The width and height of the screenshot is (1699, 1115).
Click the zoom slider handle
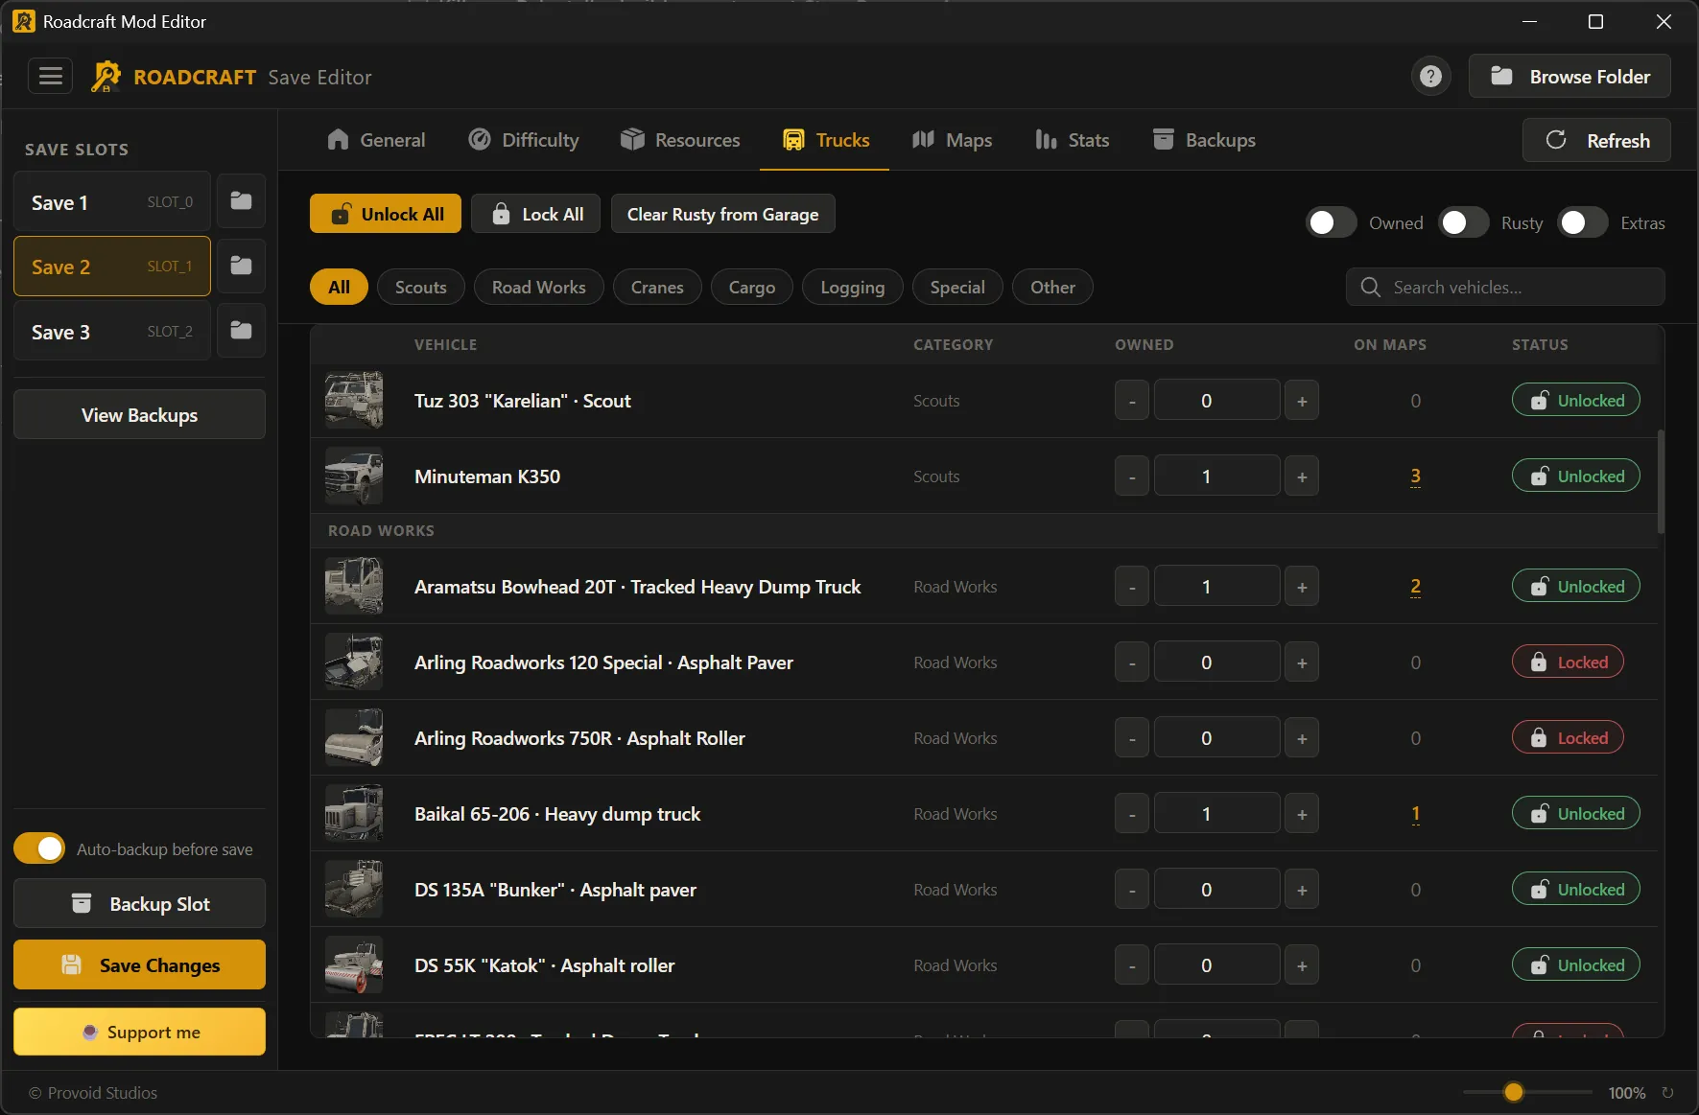click(1513, 1092)
